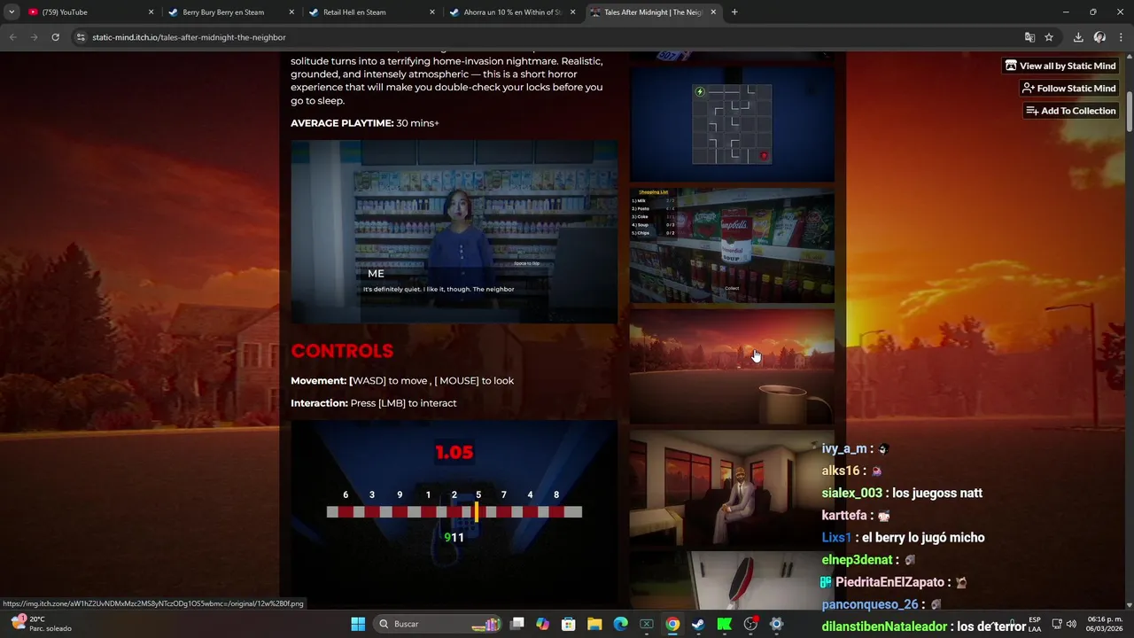Open Steam from the taskbar
Screen dimensions: 1134x638
[698, 624]
